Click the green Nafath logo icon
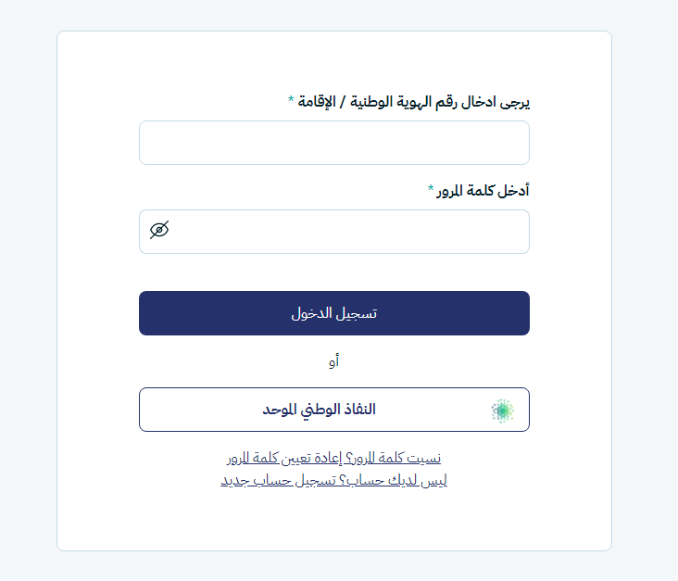This screenshot has height=581, width=678. point(502,410)
